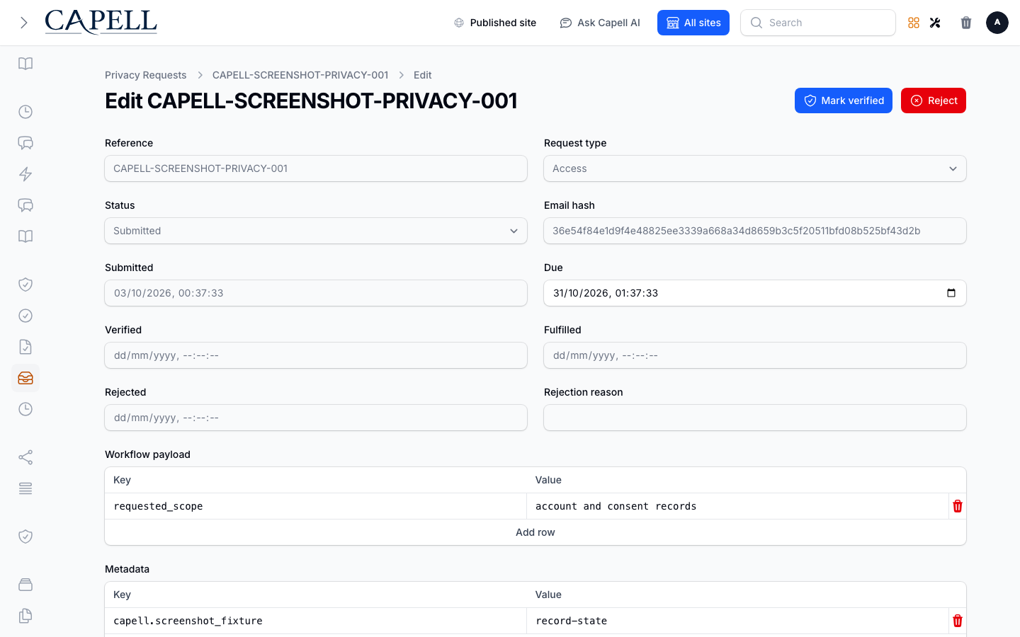Click the Reference input field
1020x637 pixels.
[x=316, y=168]
